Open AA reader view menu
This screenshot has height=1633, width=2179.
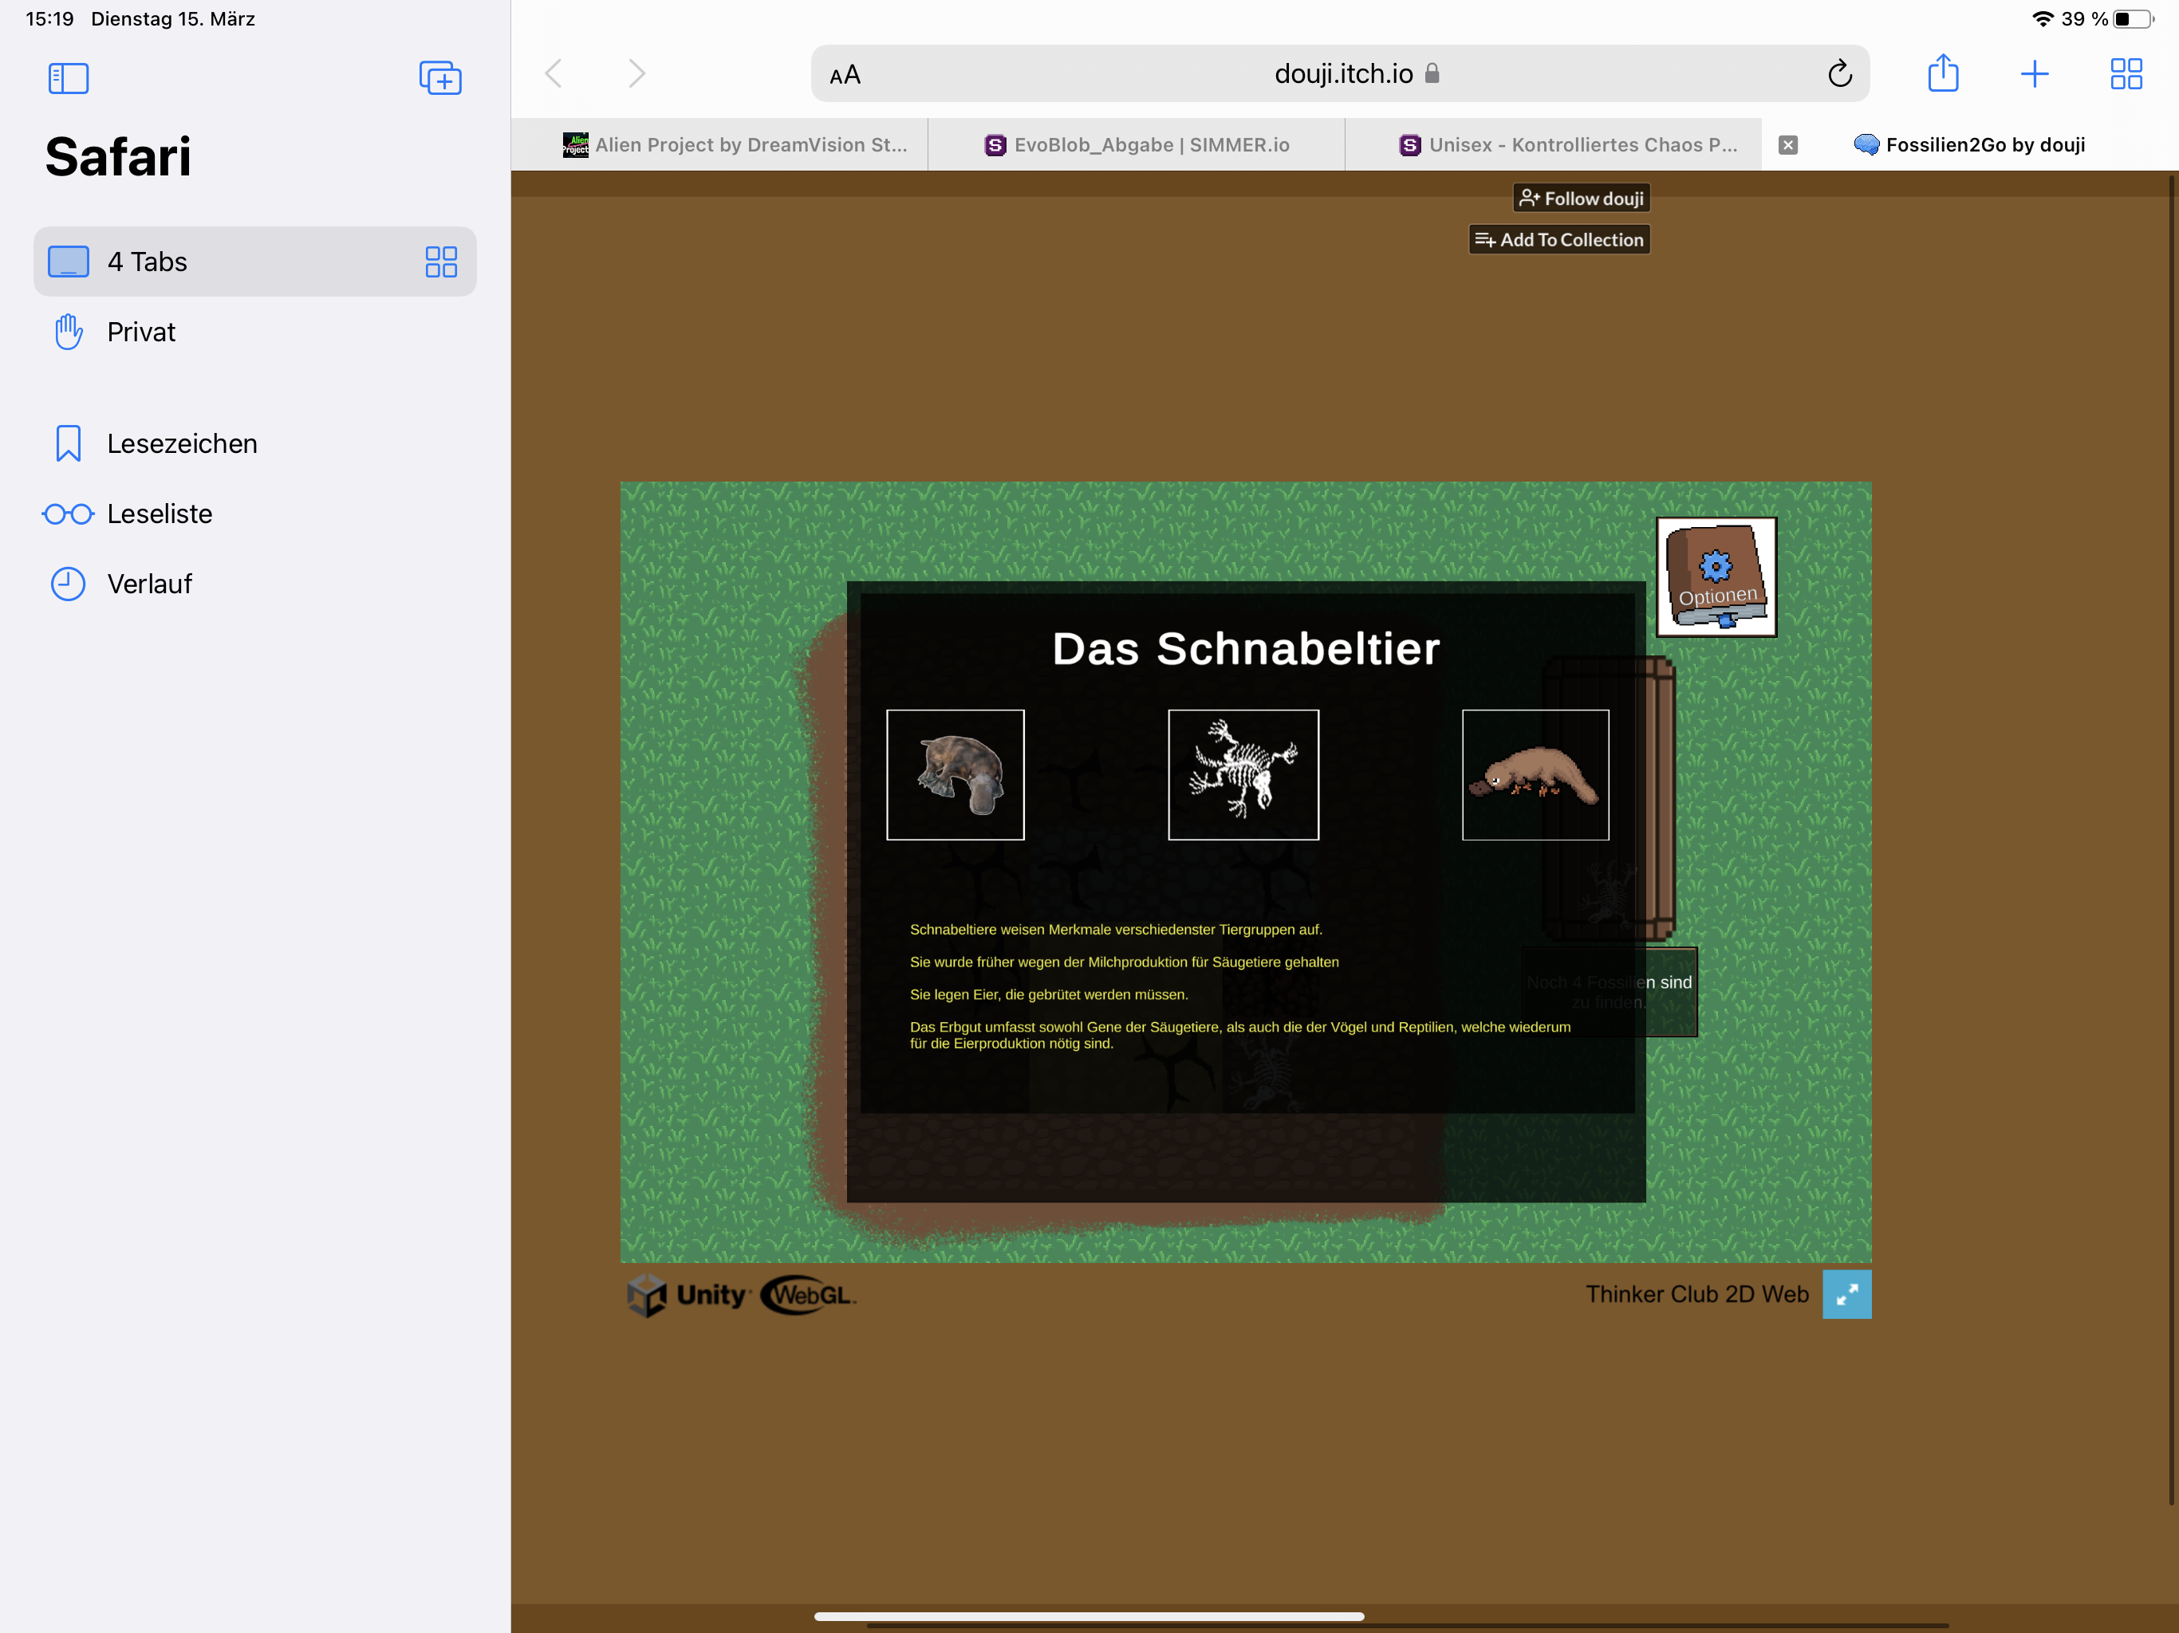click(845, 75)
